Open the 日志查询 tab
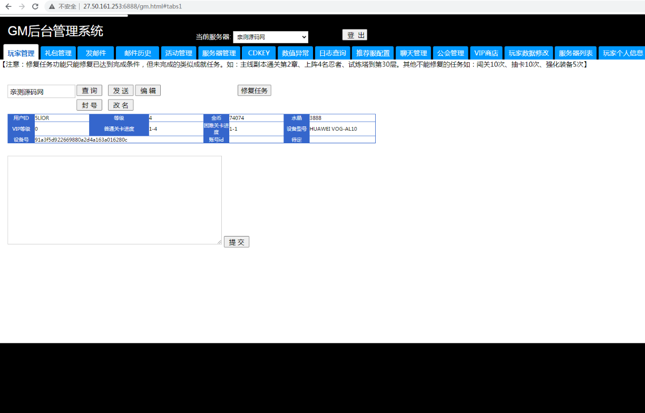Screen dimensions: 645x413 coord(333,53)
